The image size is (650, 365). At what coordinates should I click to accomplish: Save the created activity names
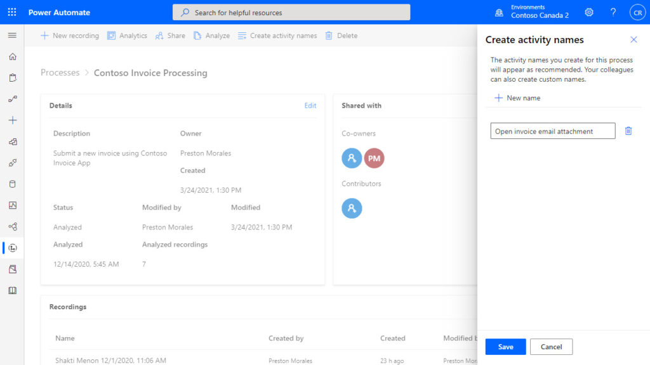[505, 347]
